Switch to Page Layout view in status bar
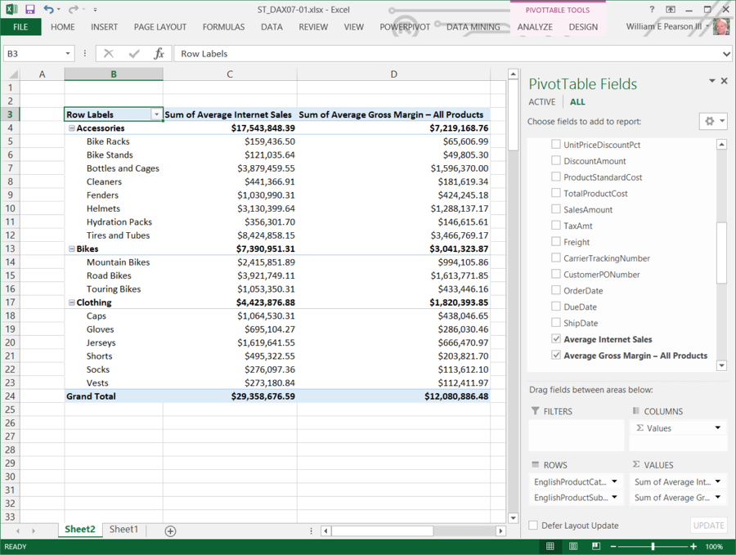Screen dimensions: 736x555 (x=573, y=546)
